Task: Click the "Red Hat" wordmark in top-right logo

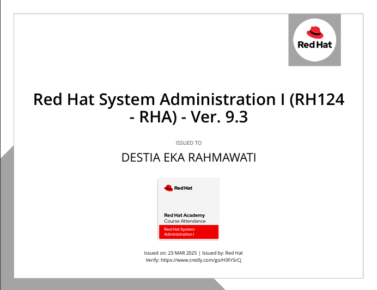Action: click(314, 45)
